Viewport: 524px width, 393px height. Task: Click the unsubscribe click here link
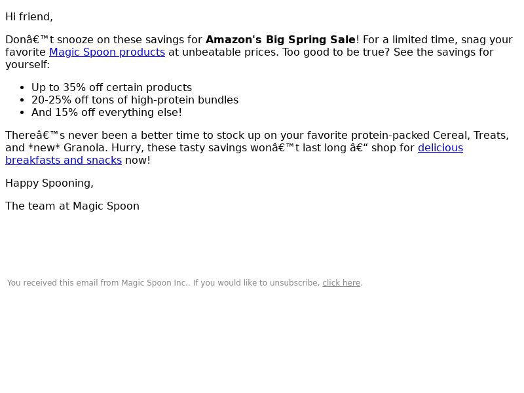pos(341,283)
